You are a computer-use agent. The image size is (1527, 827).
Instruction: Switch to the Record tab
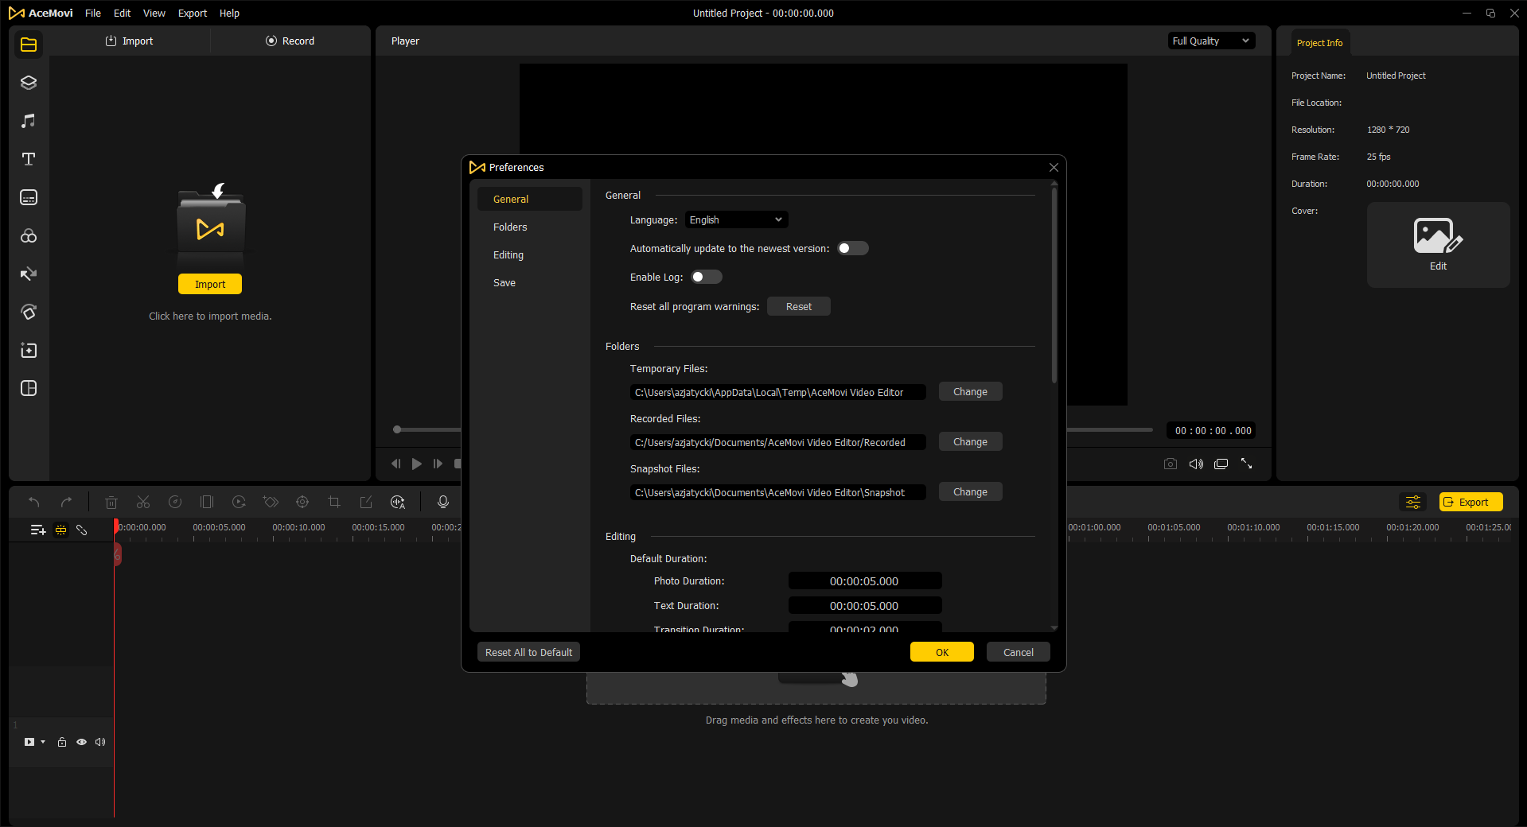[x=290, y=41]
